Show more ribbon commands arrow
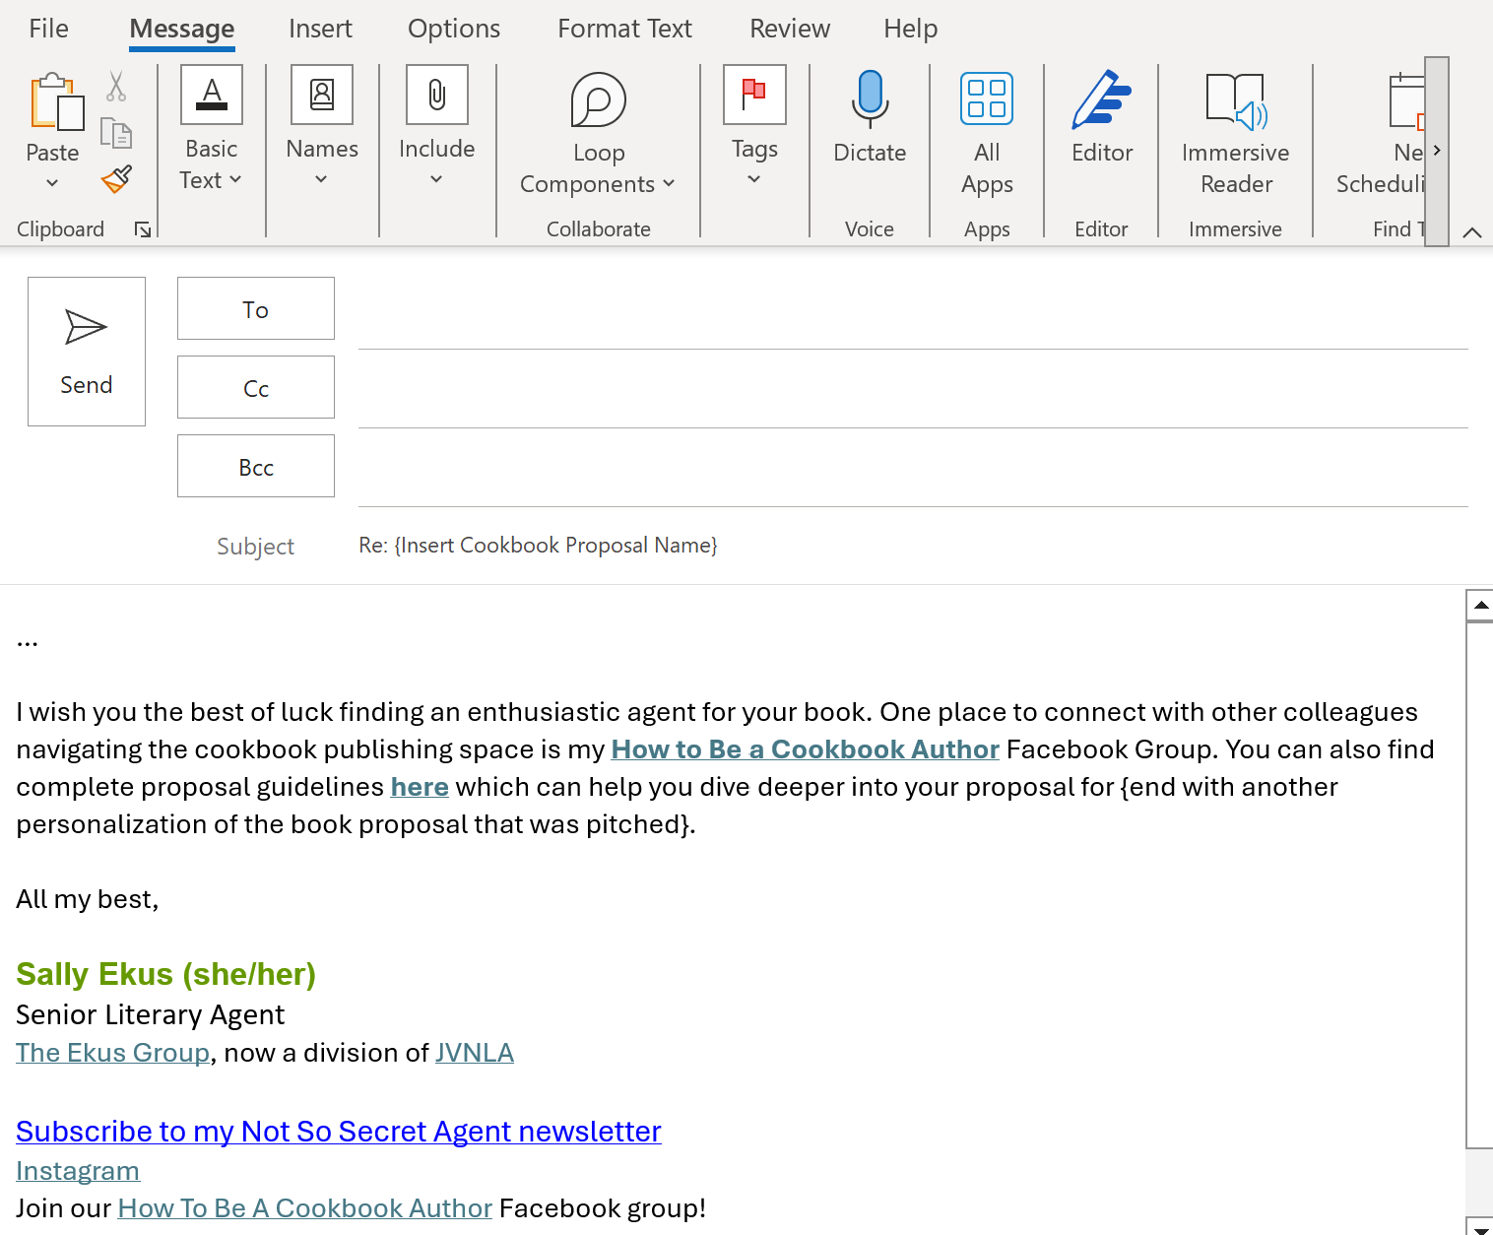This screenshot has height=1235, width=1493. (x=1437, y=151)
